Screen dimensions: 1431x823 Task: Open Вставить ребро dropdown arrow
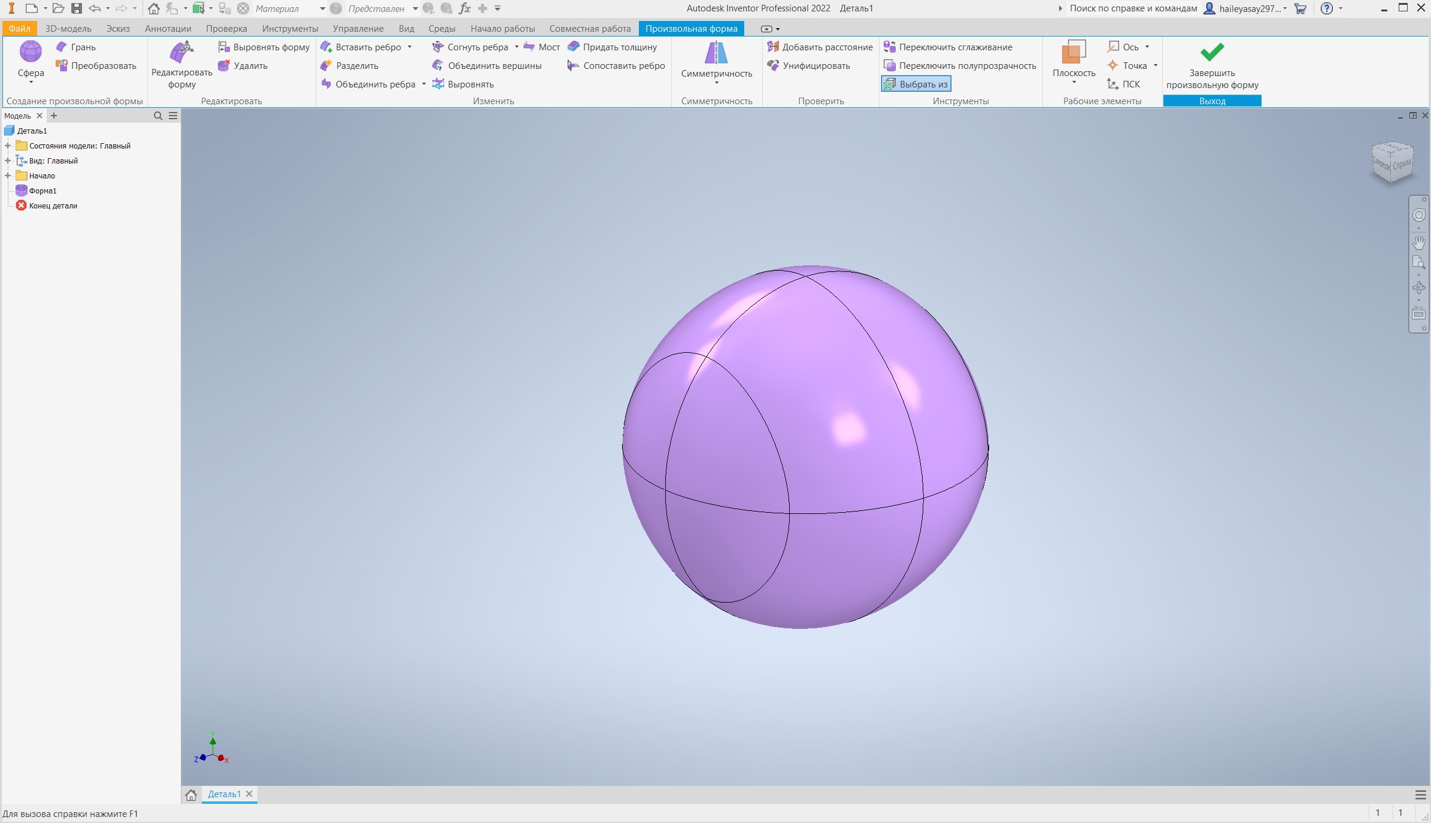click(410, 47)
